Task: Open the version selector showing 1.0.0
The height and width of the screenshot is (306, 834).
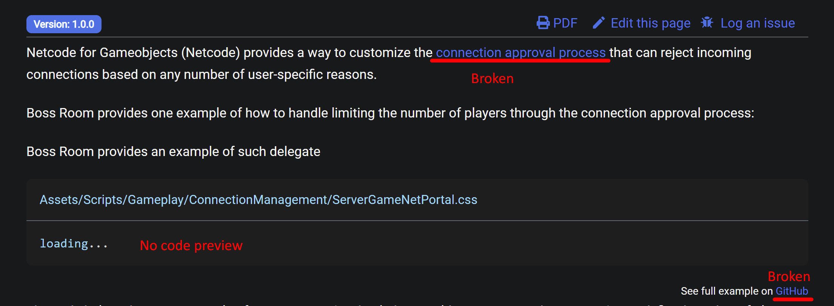Action: (63, 23)
